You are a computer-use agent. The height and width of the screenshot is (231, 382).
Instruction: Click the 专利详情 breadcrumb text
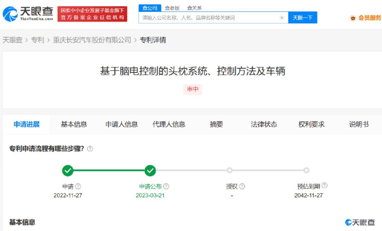(x=153, y=40)
